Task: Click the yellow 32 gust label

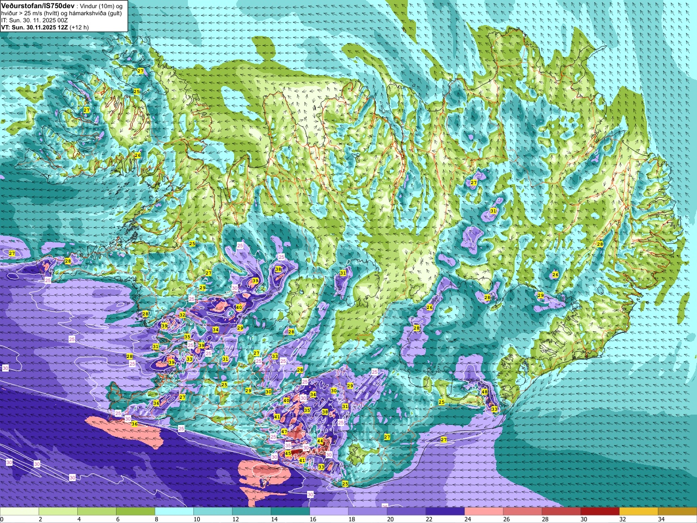Action: click(x=182, y=315)
